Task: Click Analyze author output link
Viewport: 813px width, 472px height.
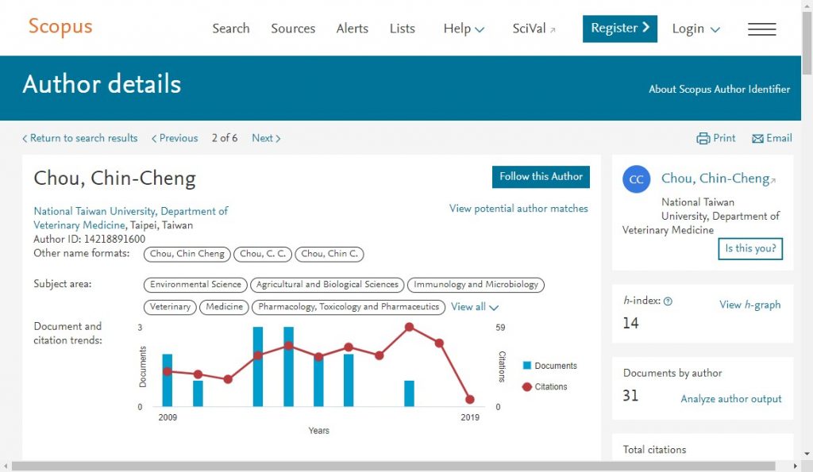Action: coord(731,399)
